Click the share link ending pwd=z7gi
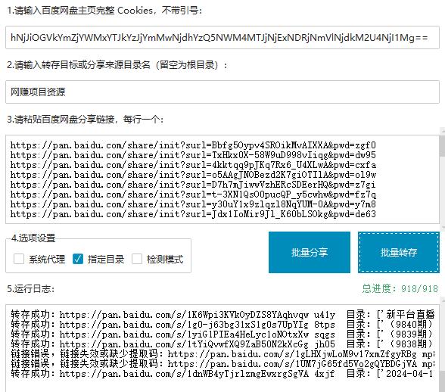Viewport: 445px width, 392px height. click(x=193, y=185)
